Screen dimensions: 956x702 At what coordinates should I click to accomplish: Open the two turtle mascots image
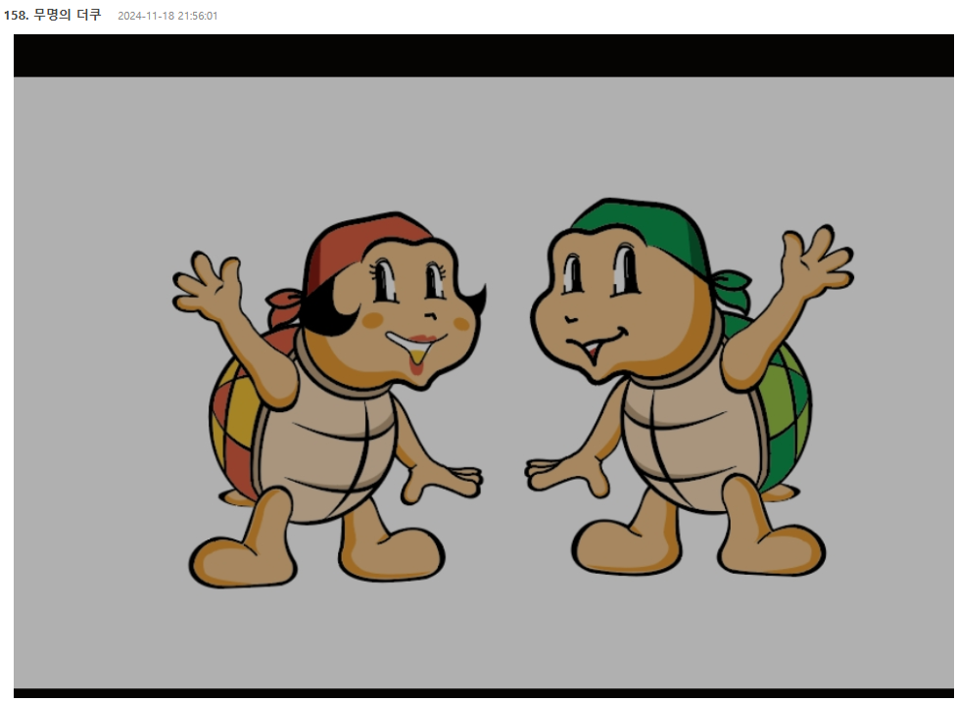pos(484,365)
